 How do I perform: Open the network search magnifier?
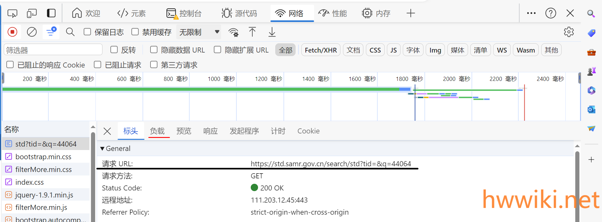(70, 32)
